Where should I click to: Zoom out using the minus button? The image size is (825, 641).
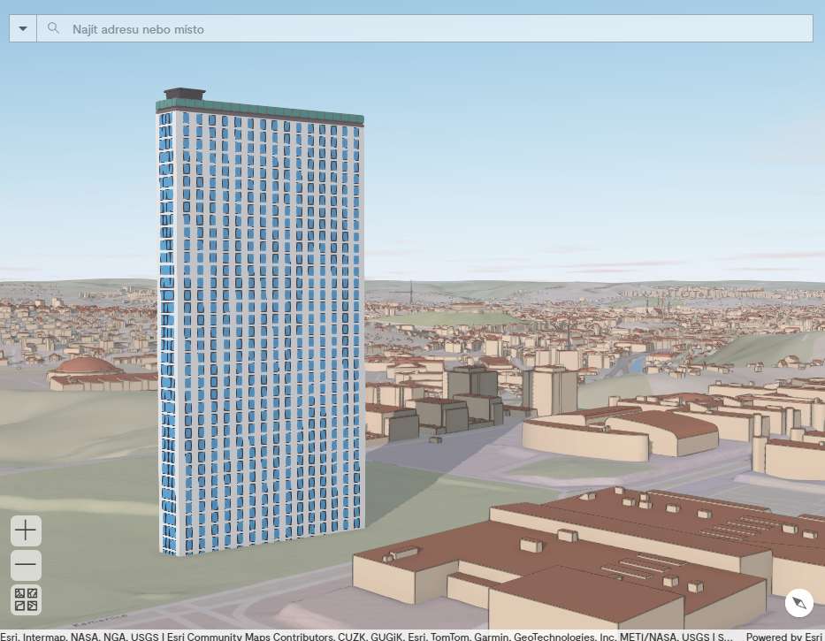click(x=26, y=565)
